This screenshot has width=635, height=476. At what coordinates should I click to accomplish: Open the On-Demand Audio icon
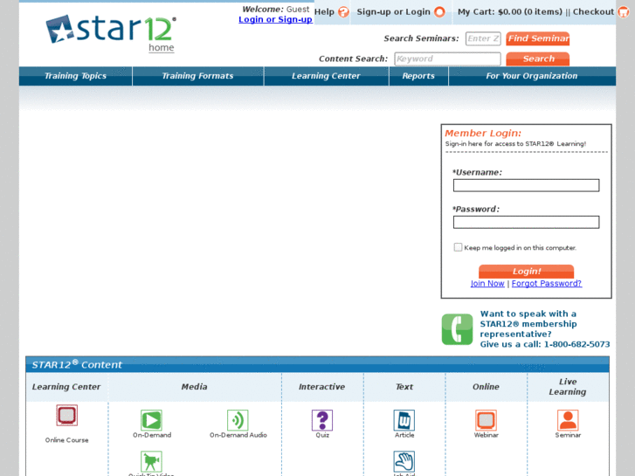click(x=238, y=420)
